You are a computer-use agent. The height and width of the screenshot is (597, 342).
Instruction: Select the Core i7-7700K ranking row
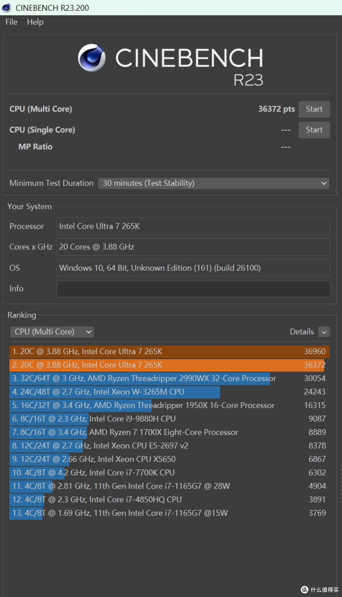169,473
